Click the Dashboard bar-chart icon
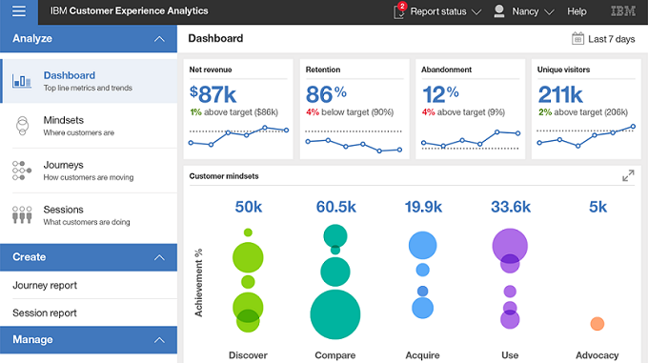Screen dimensions: 648x363 [22, 81]
